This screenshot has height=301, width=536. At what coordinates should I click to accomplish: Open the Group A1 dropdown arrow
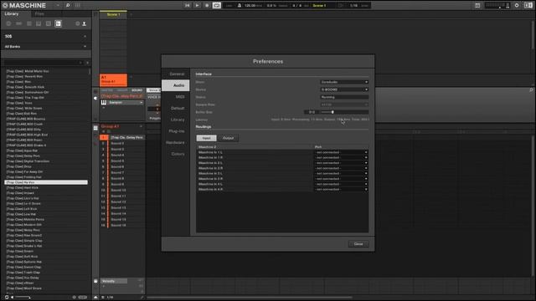click(141, 126)
